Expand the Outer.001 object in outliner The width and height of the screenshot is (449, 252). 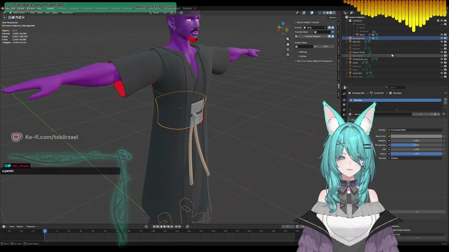click(347, 73)
